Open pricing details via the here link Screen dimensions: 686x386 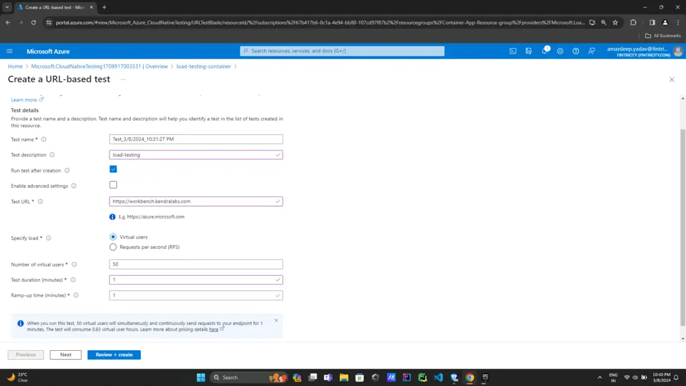click(214, 329)
